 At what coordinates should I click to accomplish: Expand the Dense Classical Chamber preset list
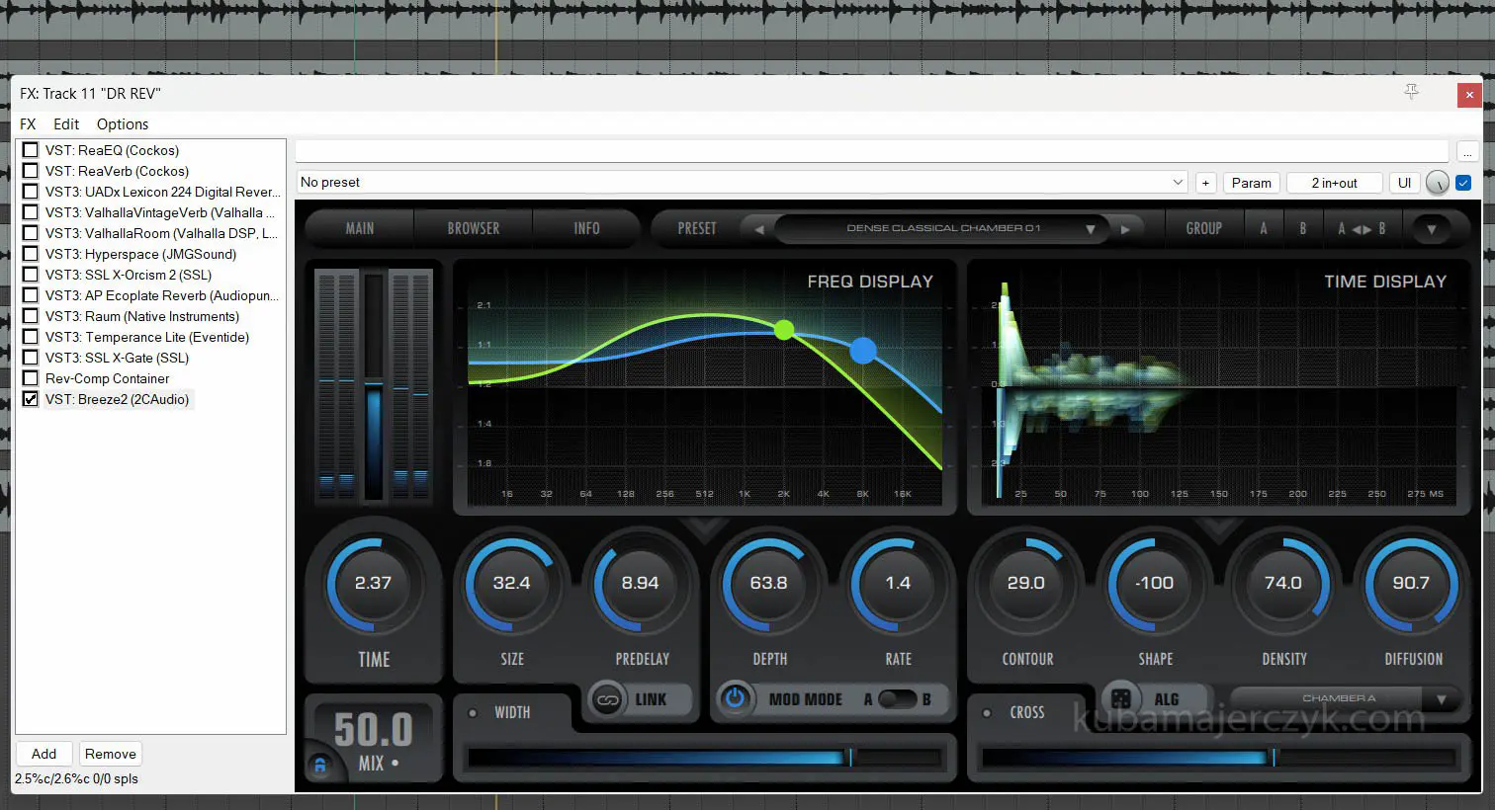[x=1090, y=229]
